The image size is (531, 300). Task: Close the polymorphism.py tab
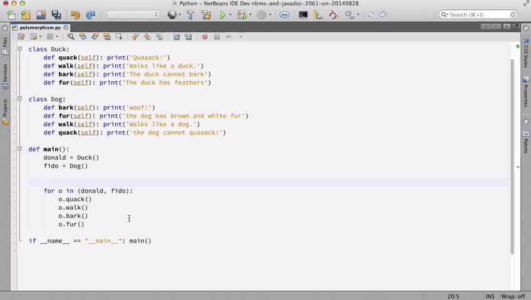(x=66, y=27)
